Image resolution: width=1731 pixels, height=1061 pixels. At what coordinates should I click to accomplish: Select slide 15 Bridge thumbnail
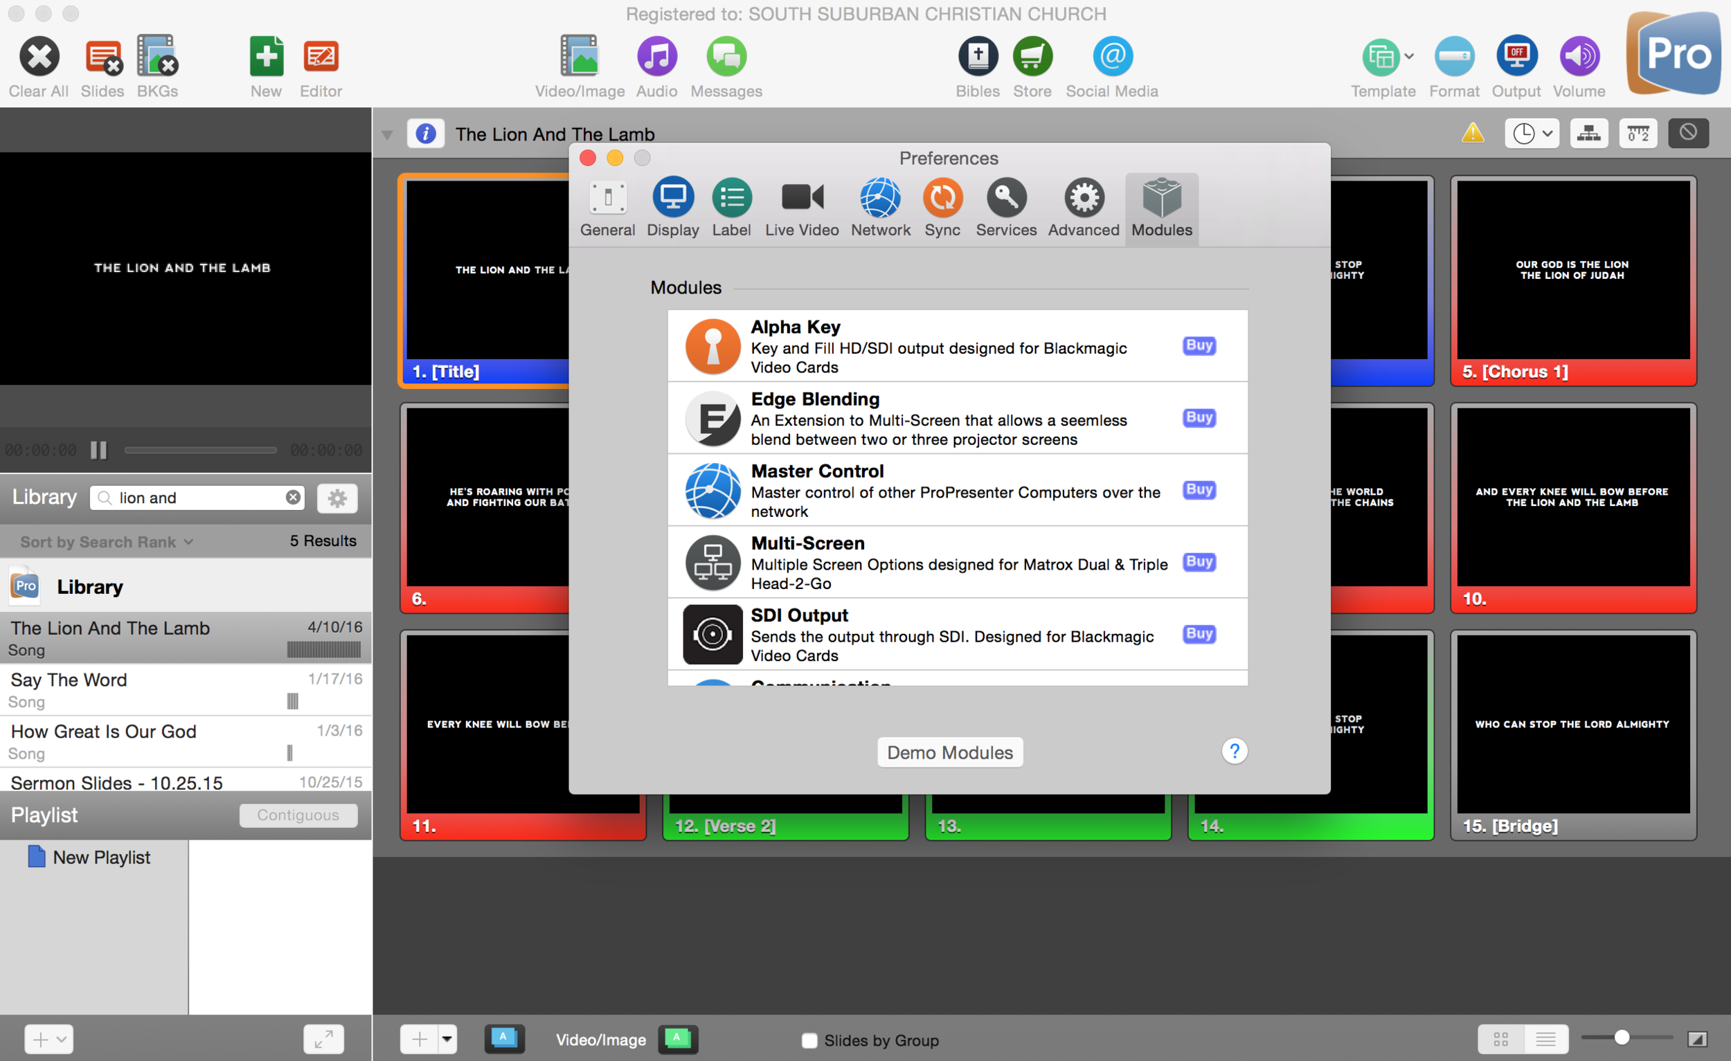point(1573,734)
